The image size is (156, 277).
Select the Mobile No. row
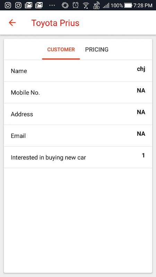pyautogui.click(x=78, y=92)
